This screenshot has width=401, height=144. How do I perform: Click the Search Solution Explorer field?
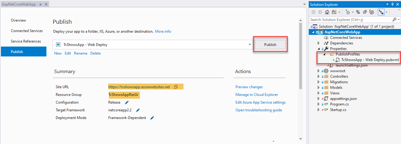352,20
